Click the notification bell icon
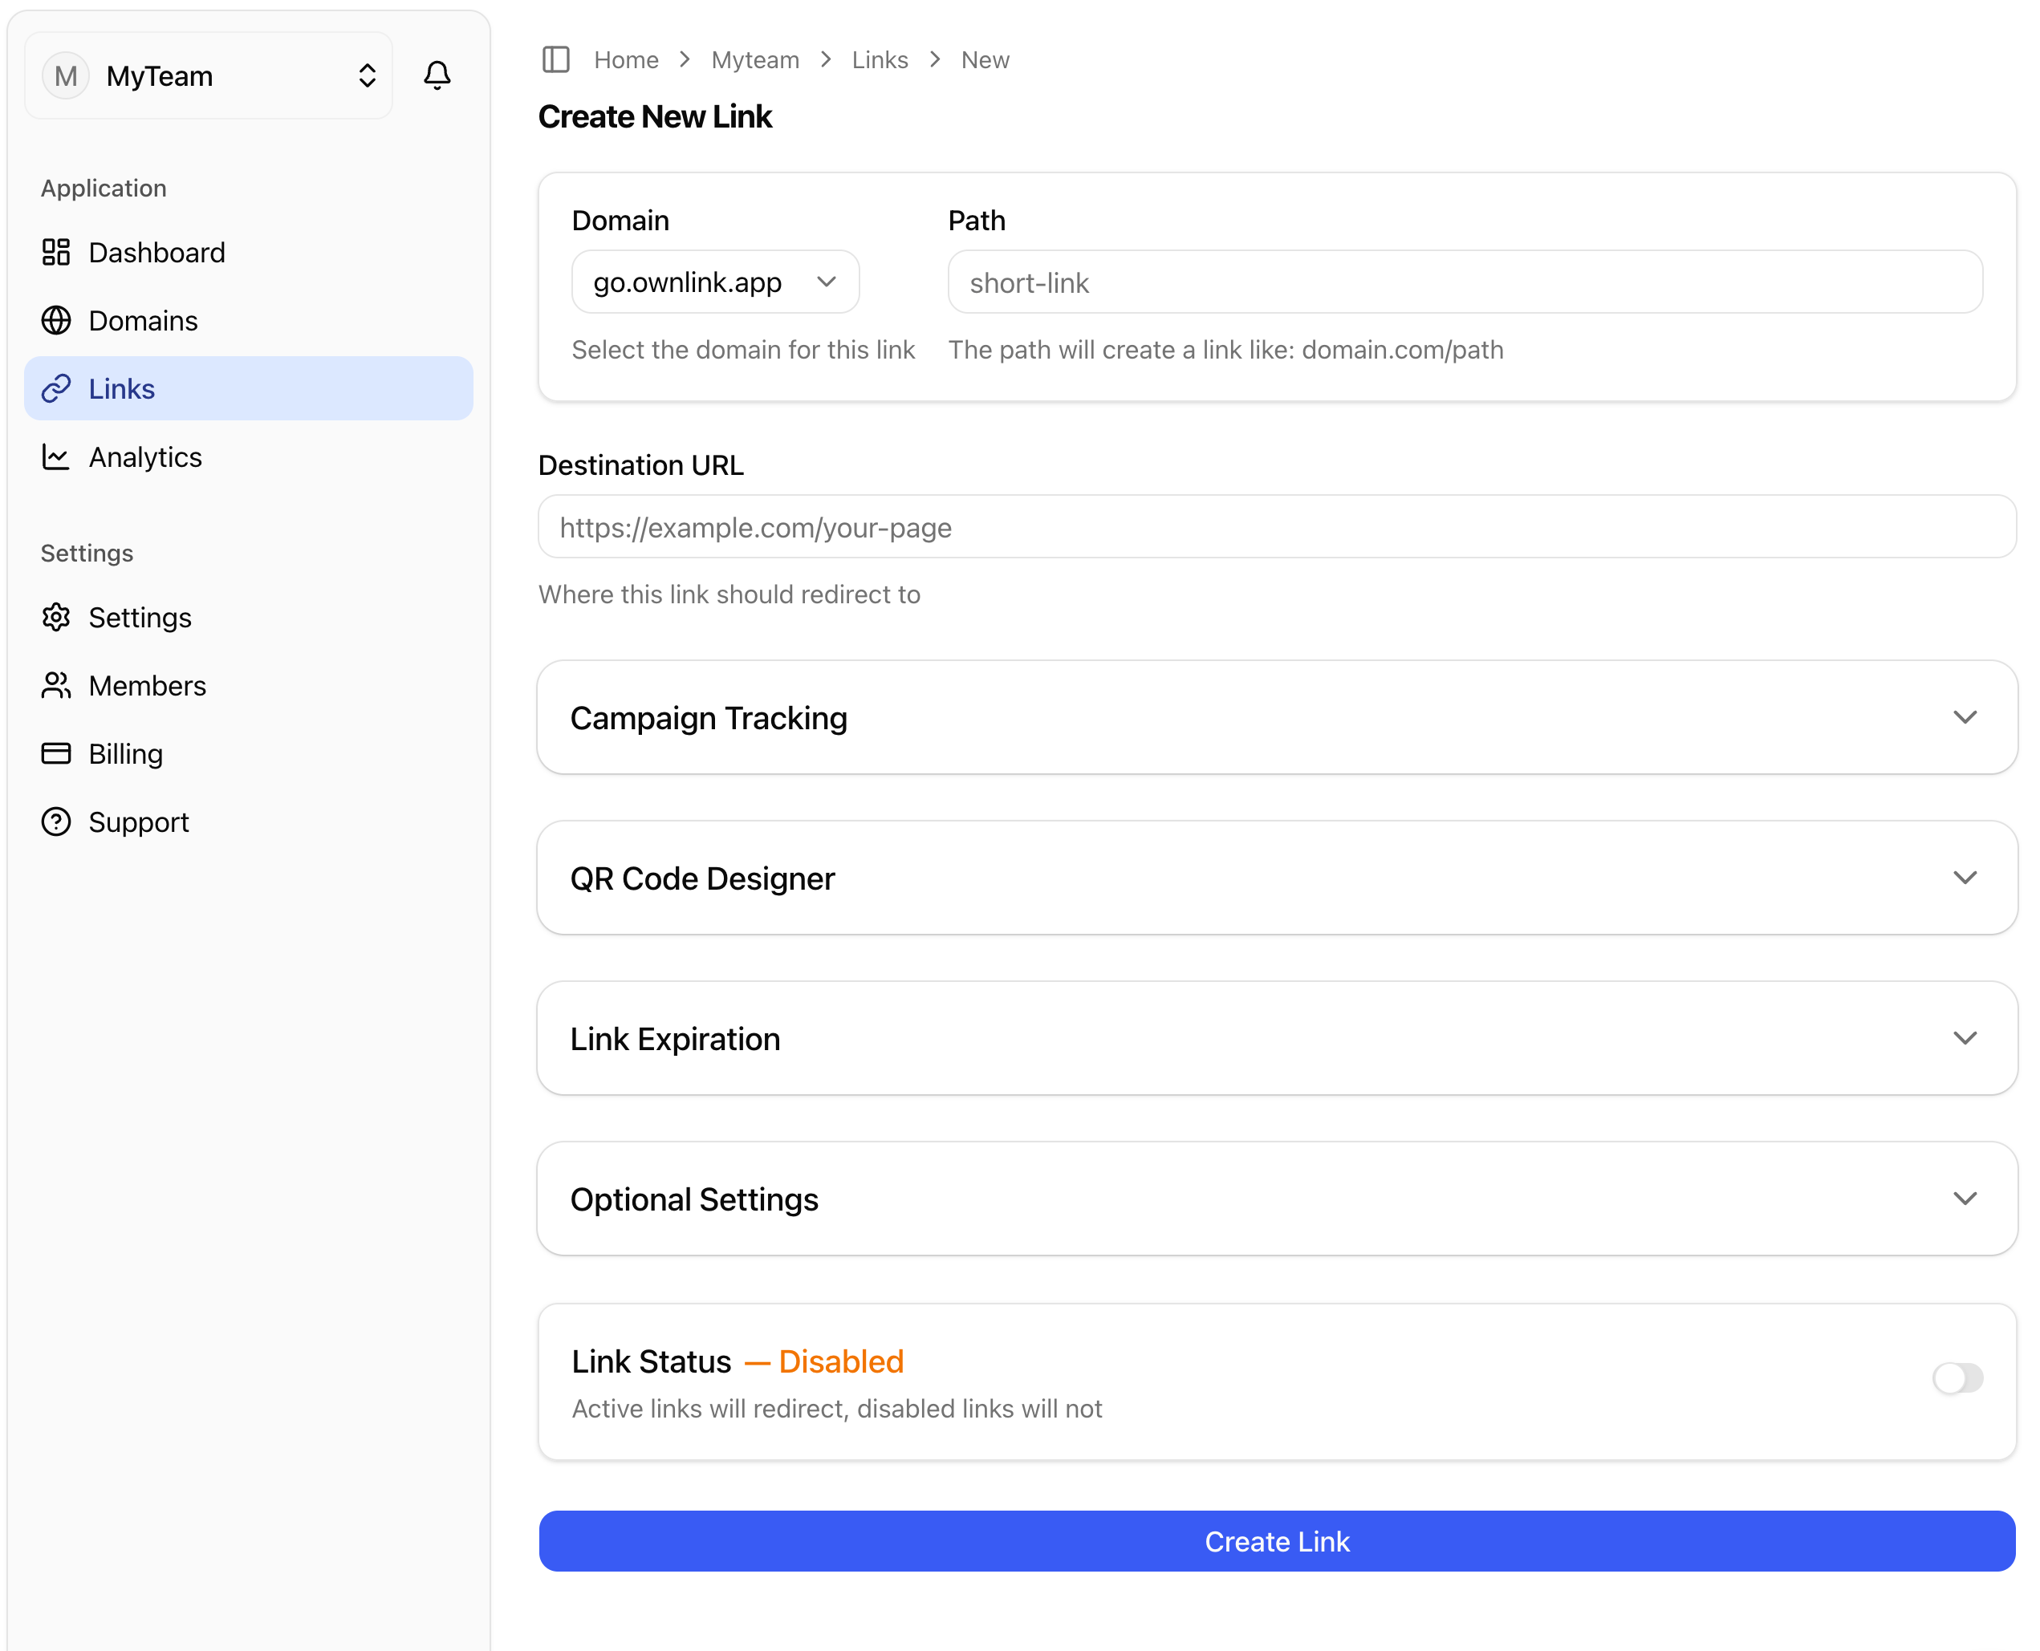2040x1651 pixels. click(437, 75)
